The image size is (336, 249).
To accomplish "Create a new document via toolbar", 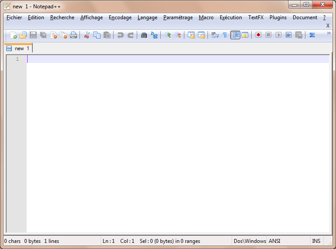I will 13,35.
